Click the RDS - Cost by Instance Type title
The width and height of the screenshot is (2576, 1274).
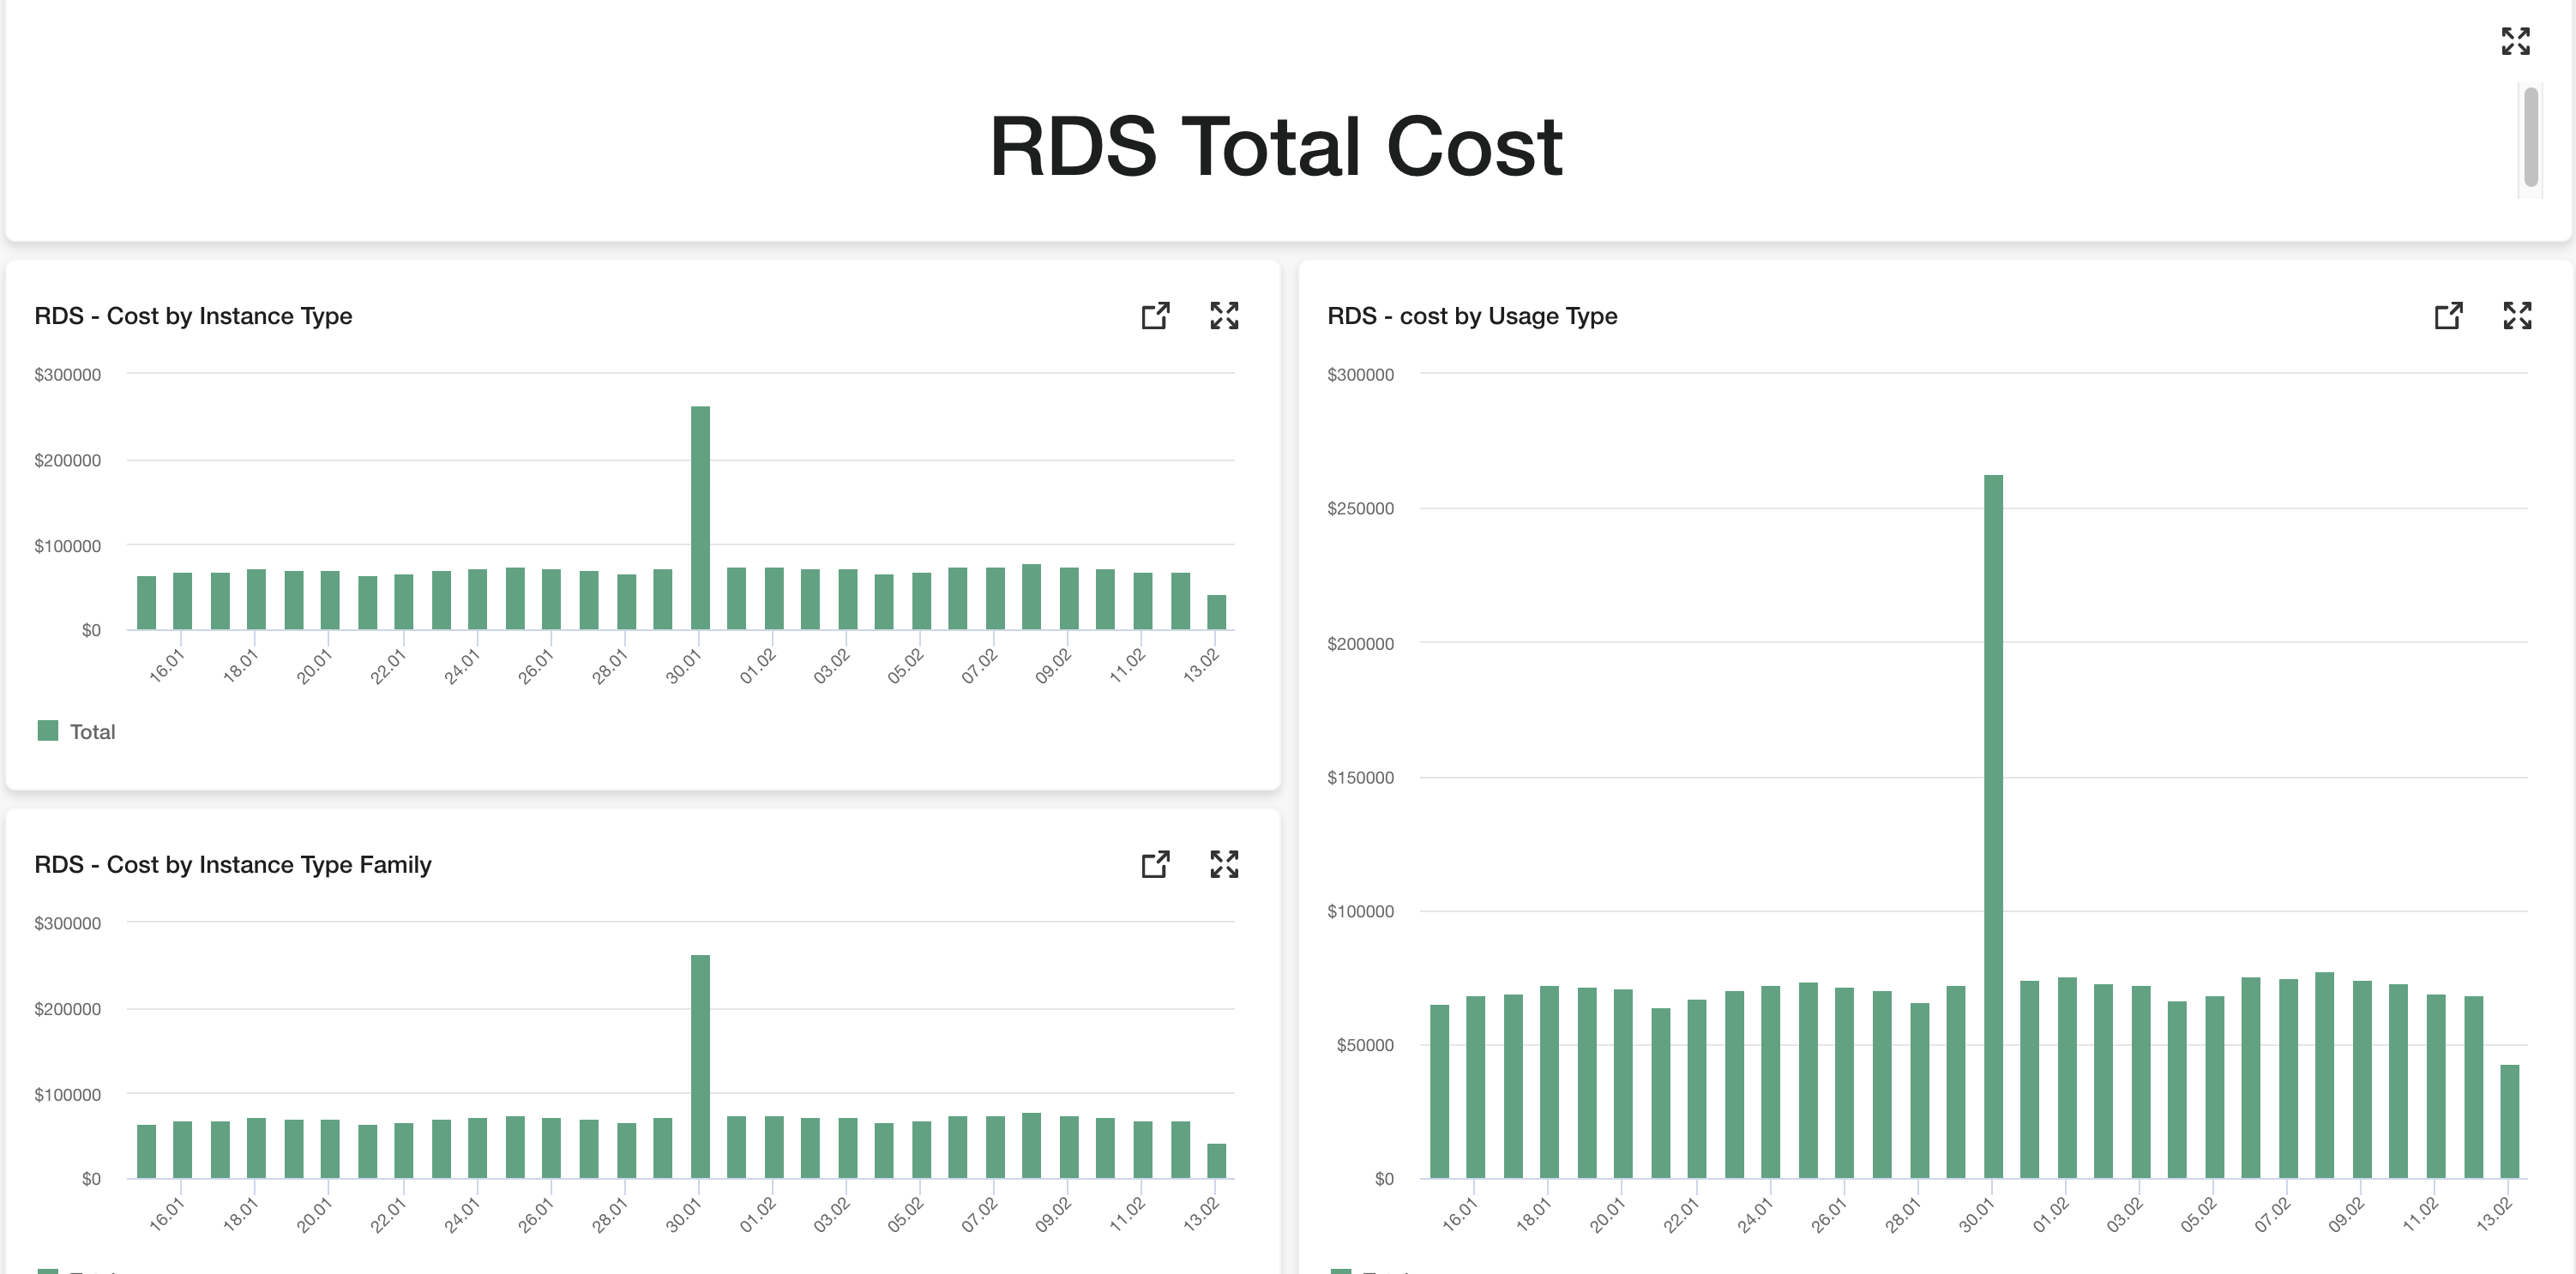click(193, 316)
